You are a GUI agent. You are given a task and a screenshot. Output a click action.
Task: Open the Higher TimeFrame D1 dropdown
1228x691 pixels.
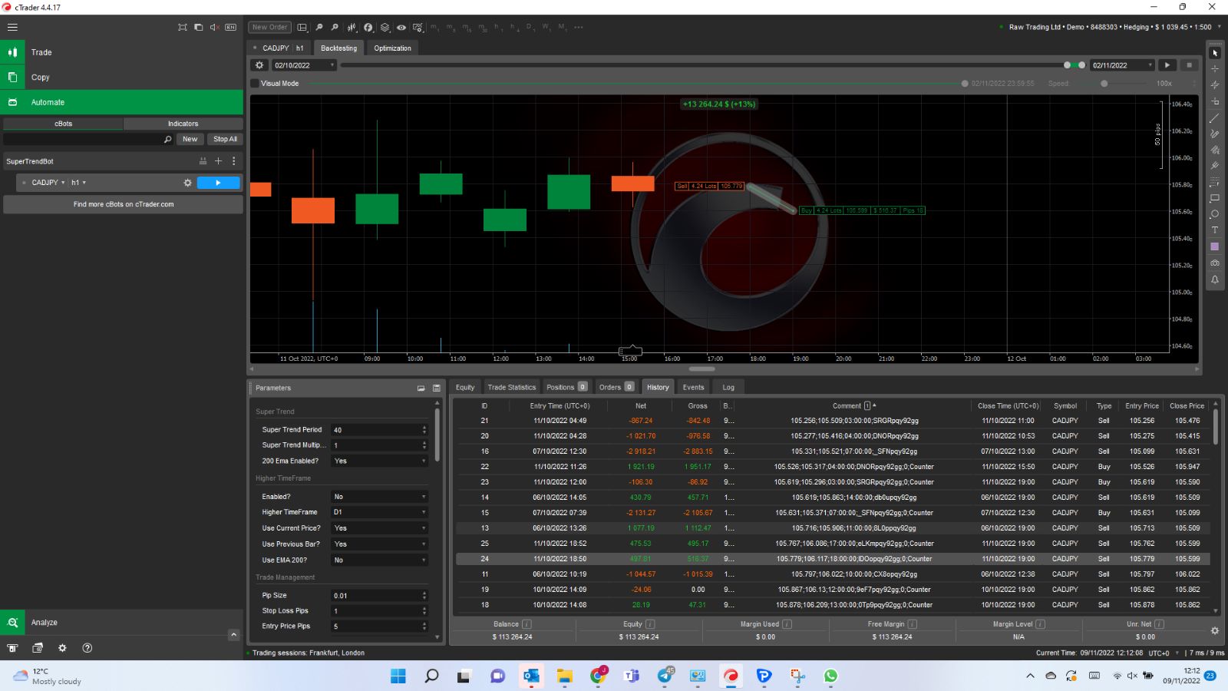click(x=379, y=512)
